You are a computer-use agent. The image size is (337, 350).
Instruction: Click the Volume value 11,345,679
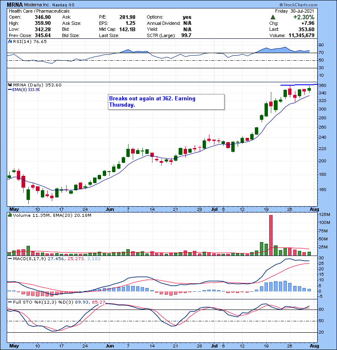[x=301, y=35]
